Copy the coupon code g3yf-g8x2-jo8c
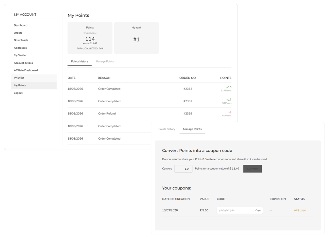The width and height of the screenshot is (335, 238). coord(258,211)
